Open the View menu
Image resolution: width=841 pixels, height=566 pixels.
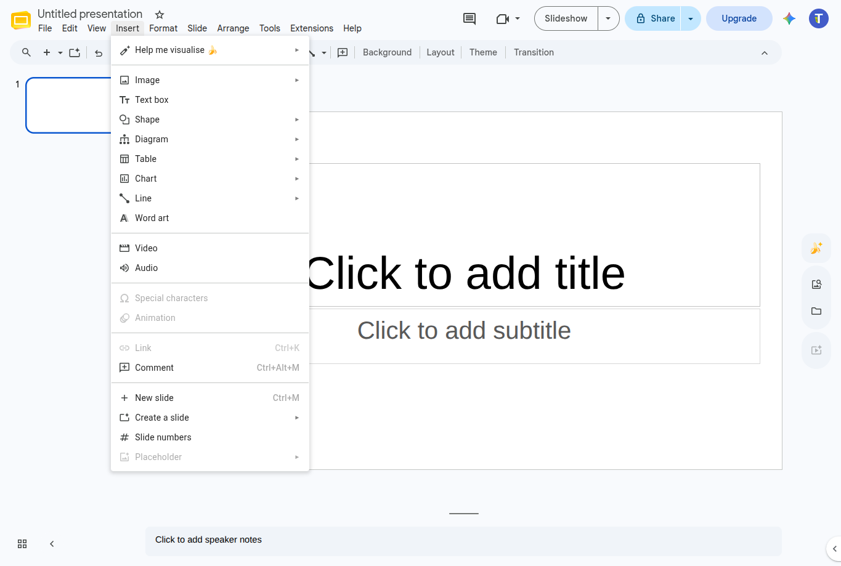click(x=97, y=28)
